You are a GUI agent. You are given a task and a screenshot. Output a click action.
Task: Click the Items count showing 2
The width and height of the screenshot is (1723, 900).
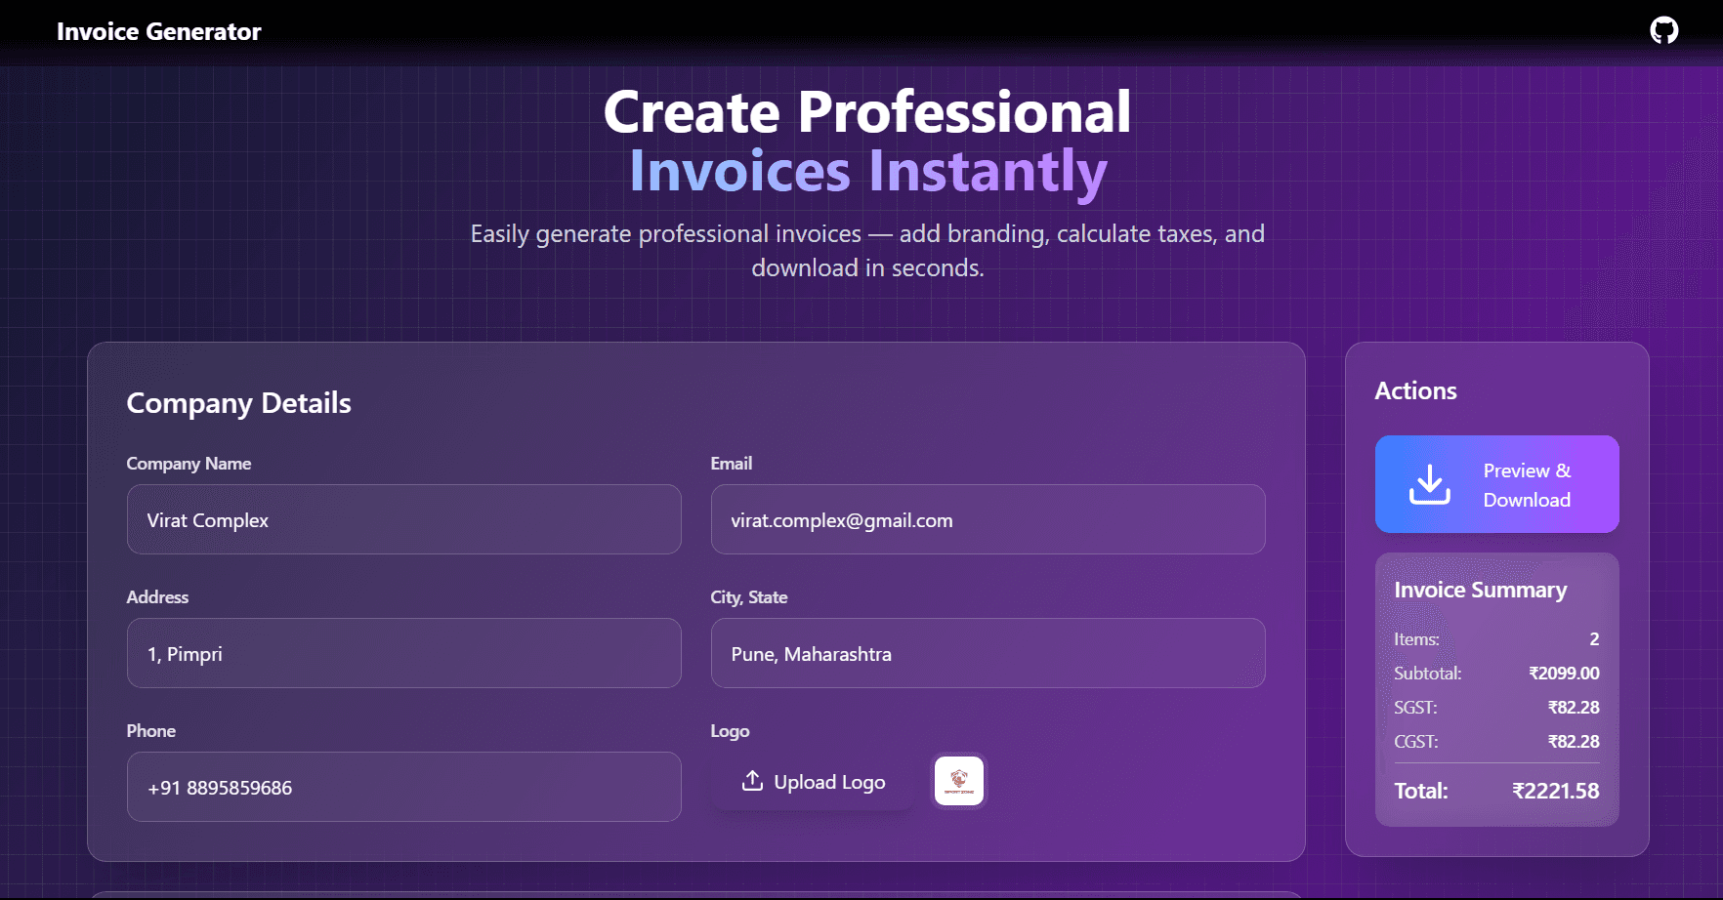coord(1594,639)
